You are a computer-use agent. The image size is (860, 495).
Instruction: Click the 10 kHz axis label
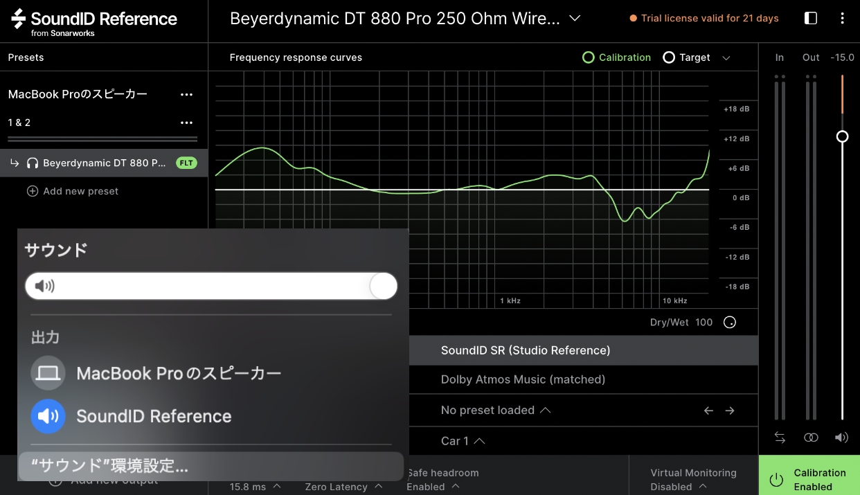point(674,301)
